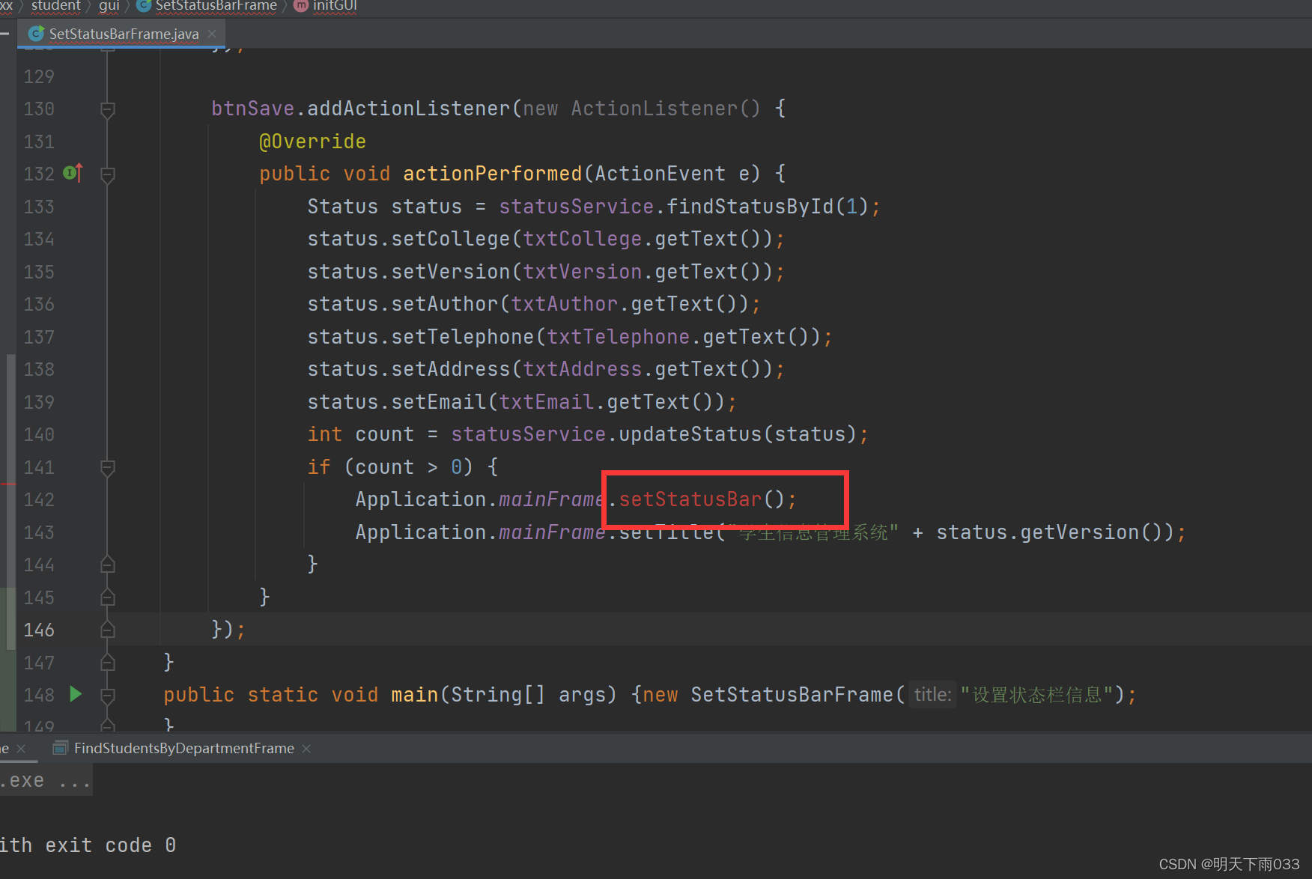Click txtTelephone on line 137
1312x879 pixels.
[x=618, y=337]
